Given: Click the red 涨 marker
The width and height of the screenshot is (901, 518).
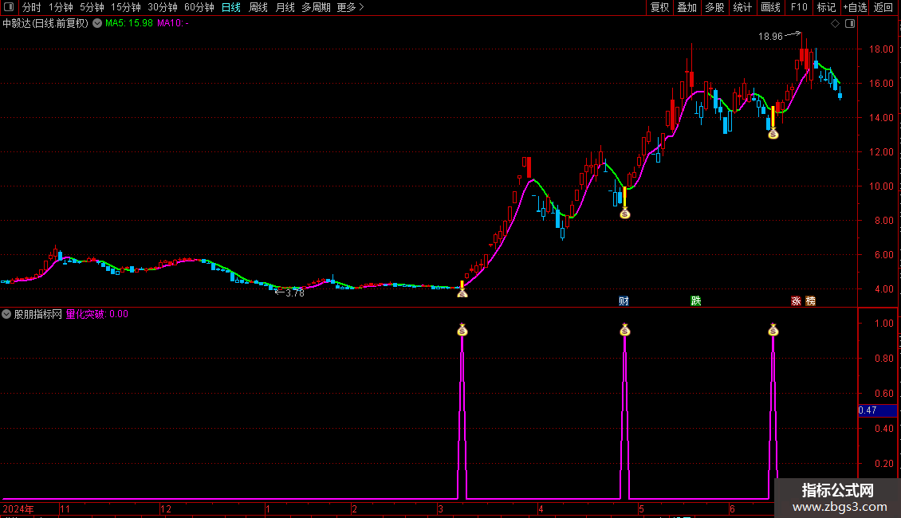Looking at the screenshot, I should coord(796,301).
